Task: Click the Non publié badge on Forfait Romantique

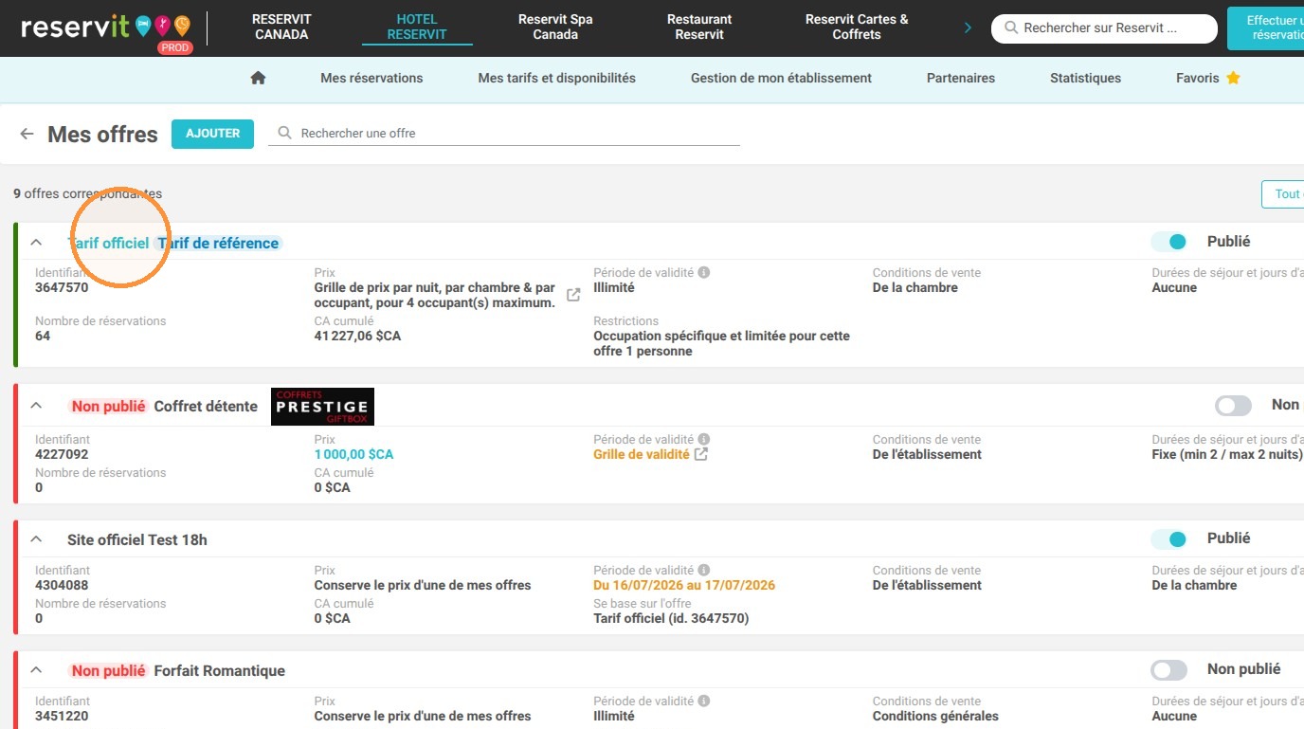Action: 108,670
